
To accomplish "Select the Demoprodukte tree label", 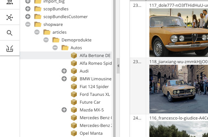I will click(76, 40).
